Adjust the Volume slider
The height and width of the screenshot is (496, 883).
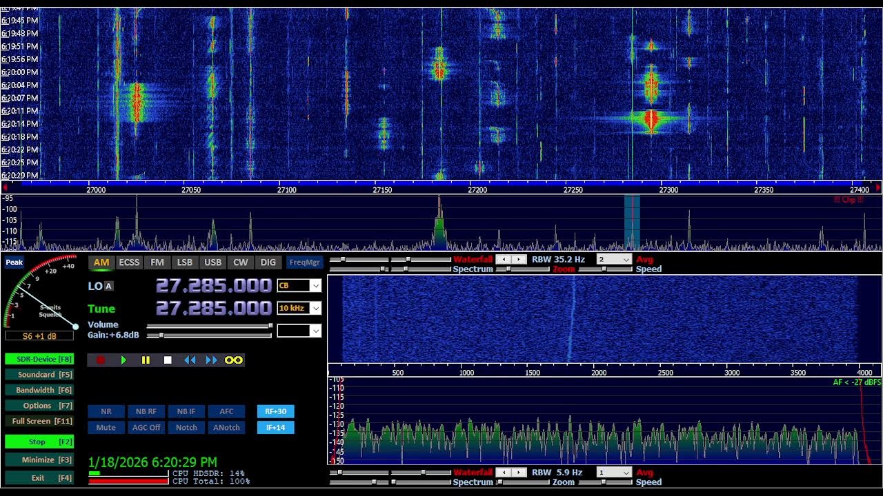[x=209, y=326]
